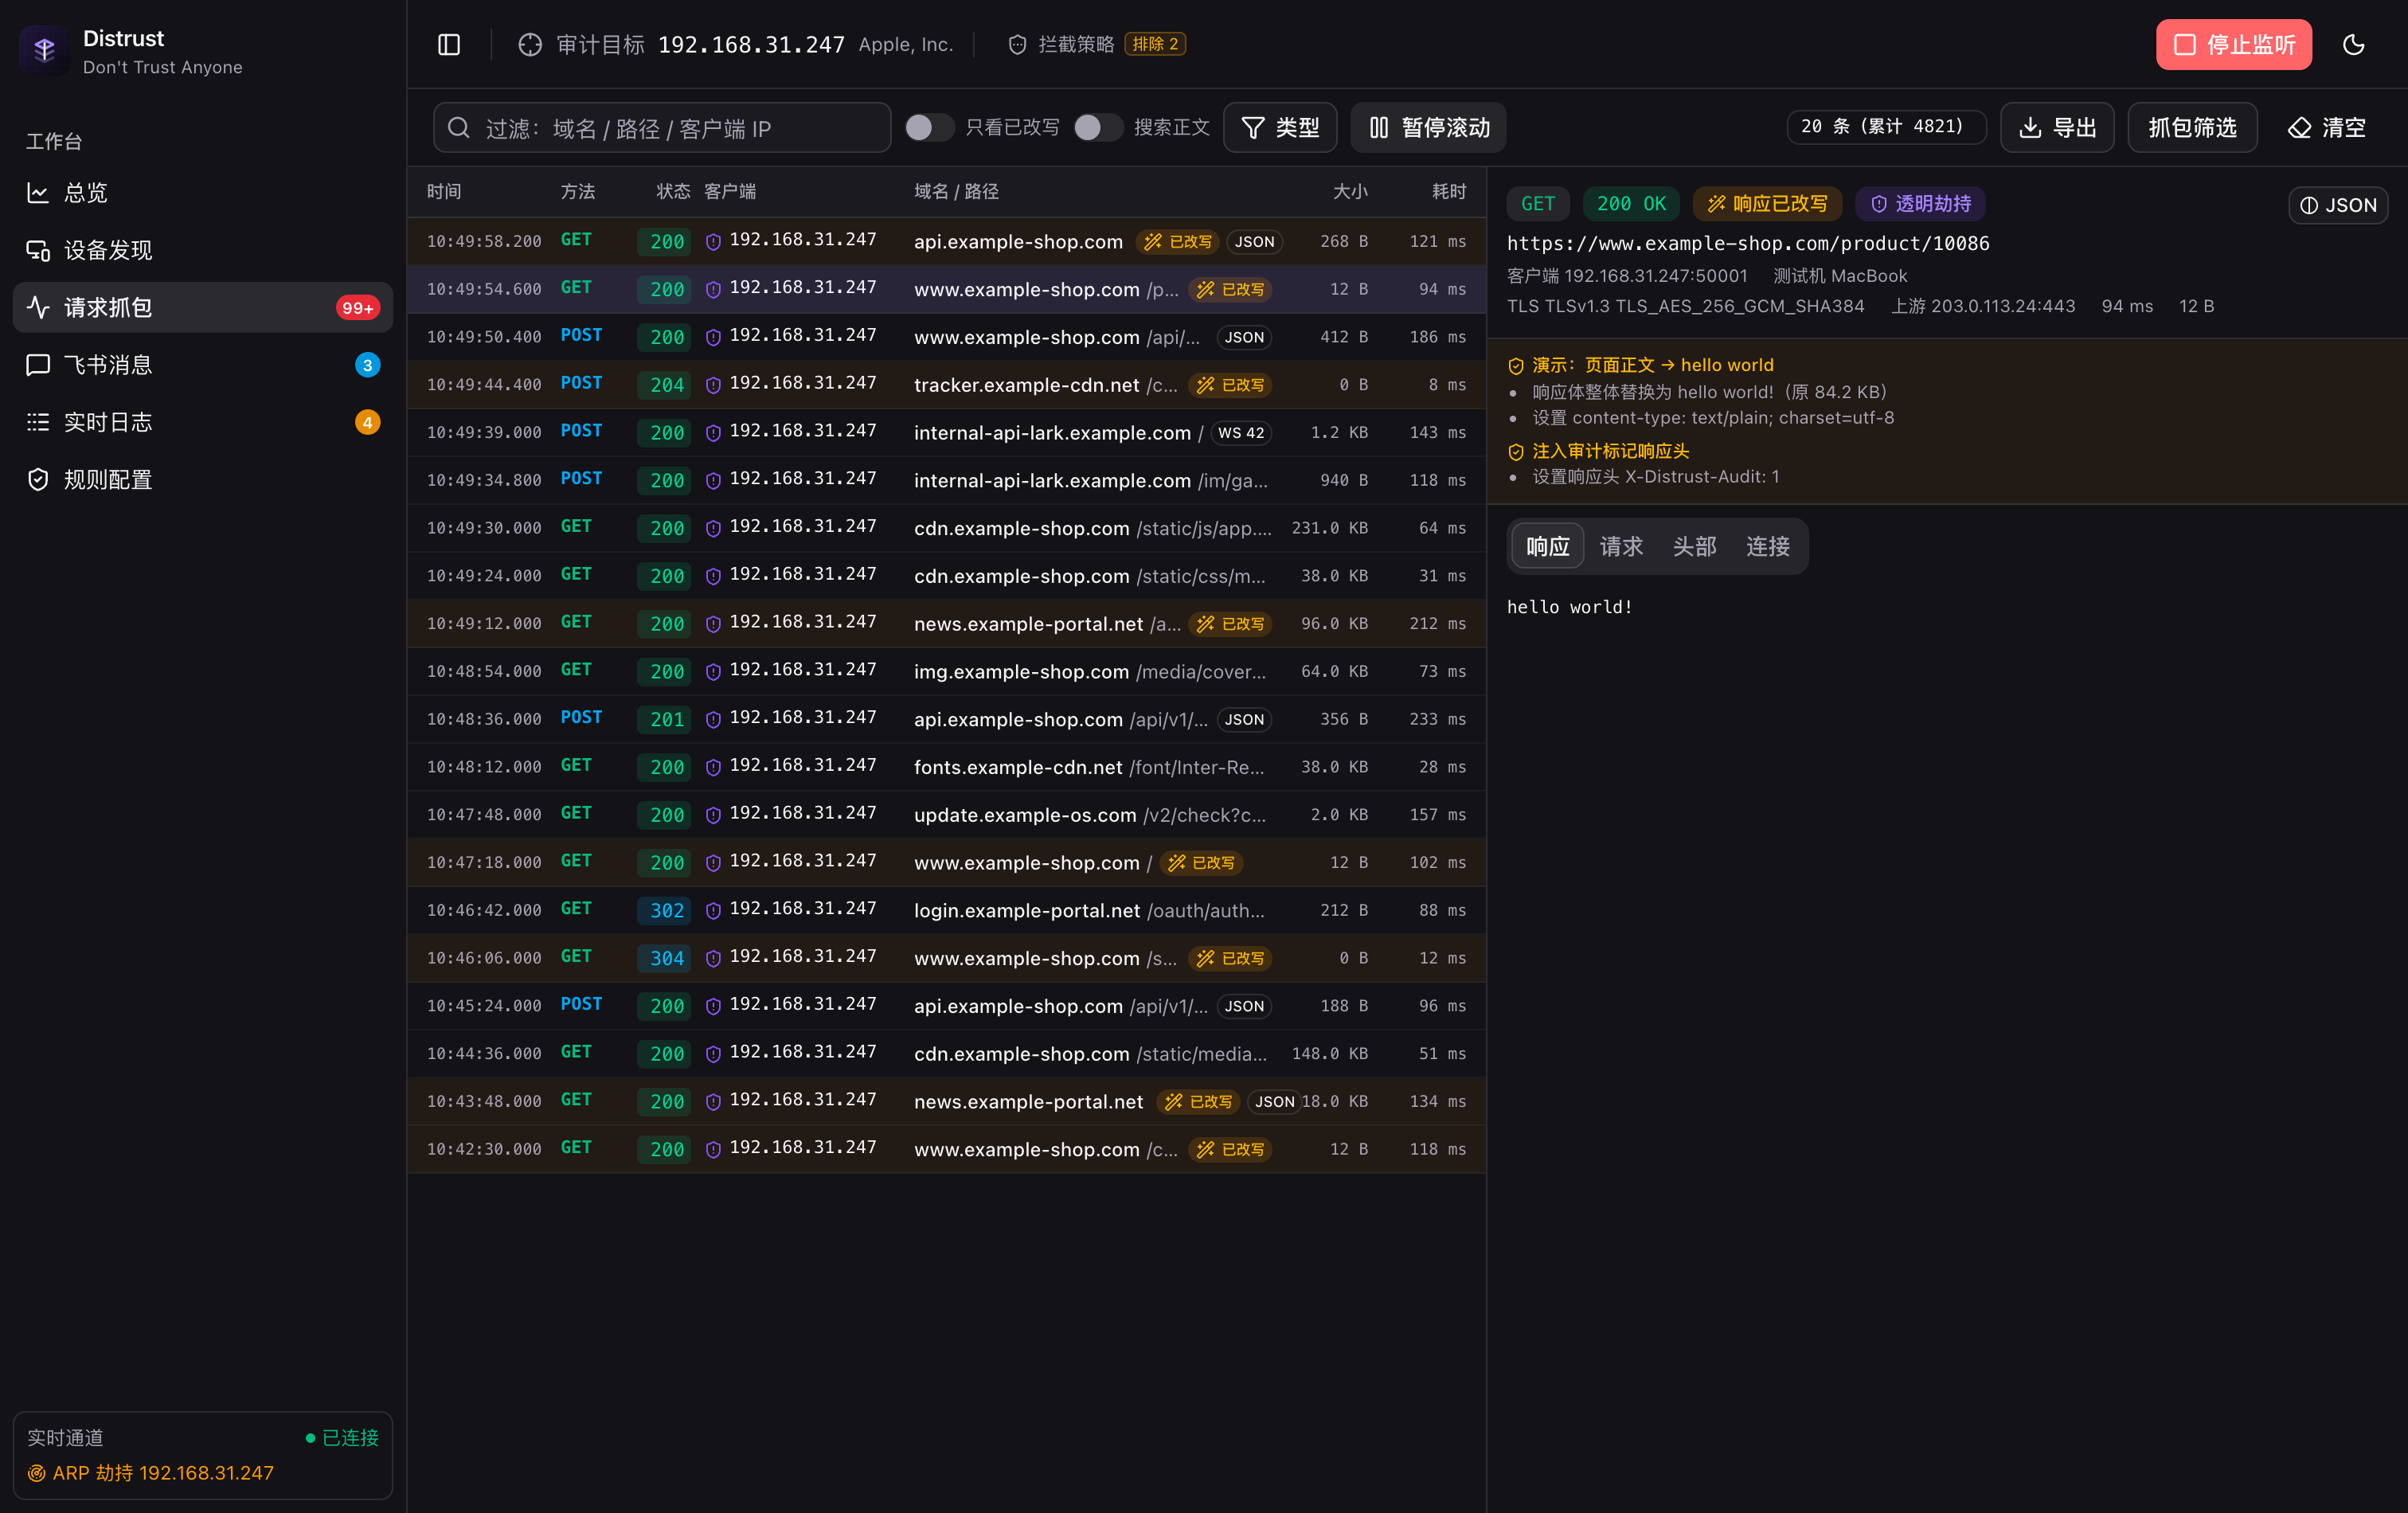
Task: Open the 类型 filter dropdown
Action: click(1280, 127)
